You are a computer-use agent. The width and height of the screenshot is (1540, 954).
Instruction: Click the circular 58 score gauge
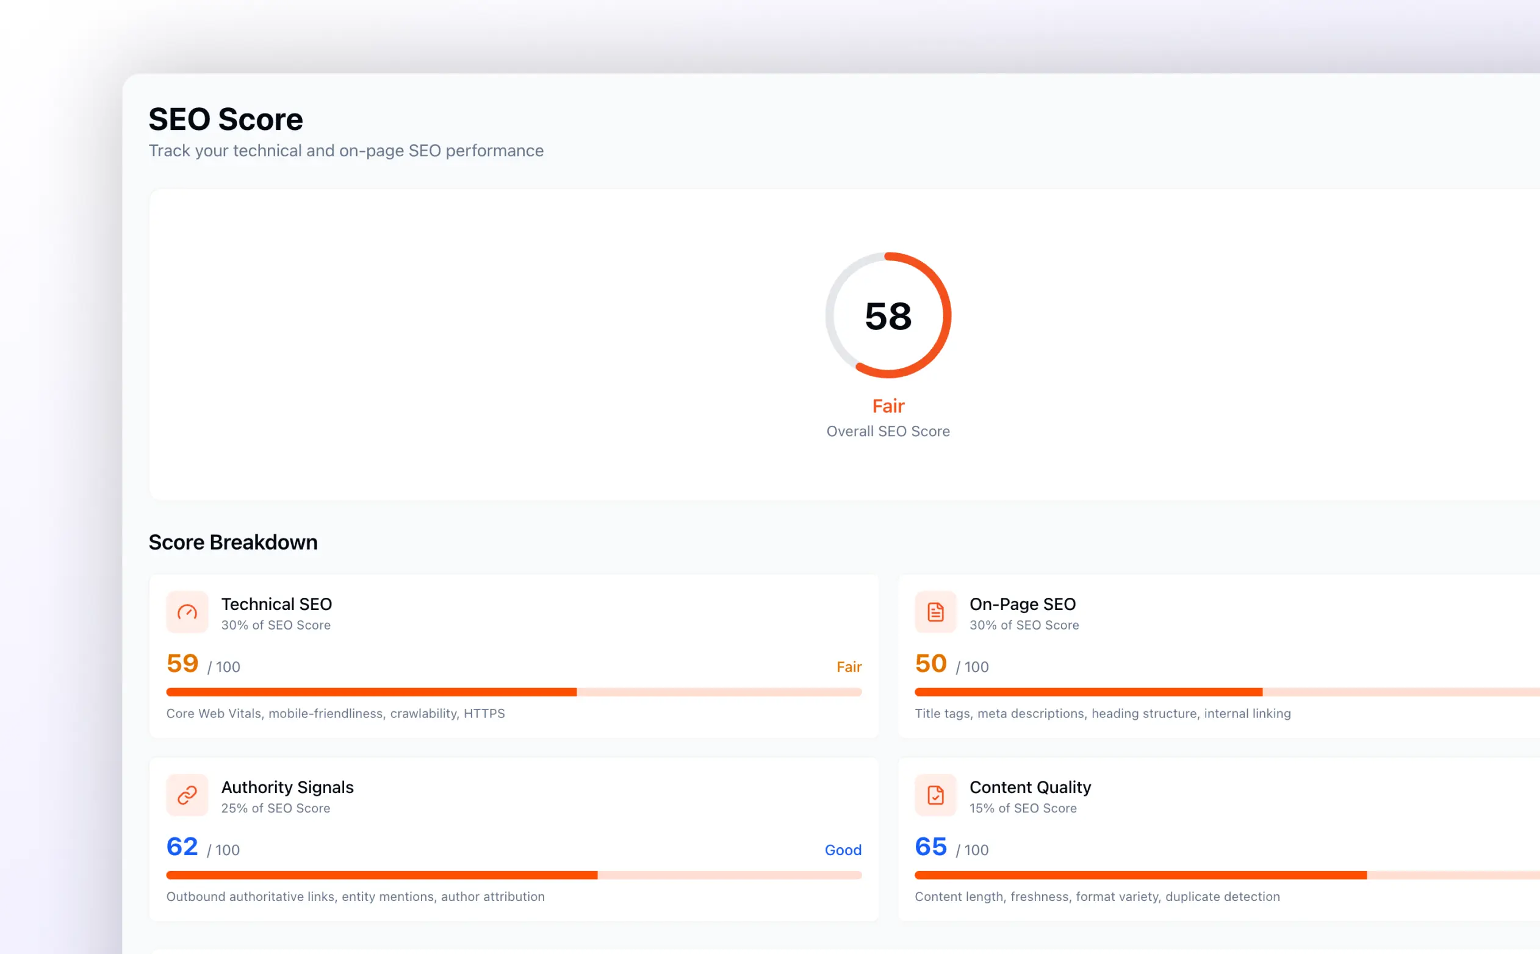pyautogui.click(x=888, y=315)
